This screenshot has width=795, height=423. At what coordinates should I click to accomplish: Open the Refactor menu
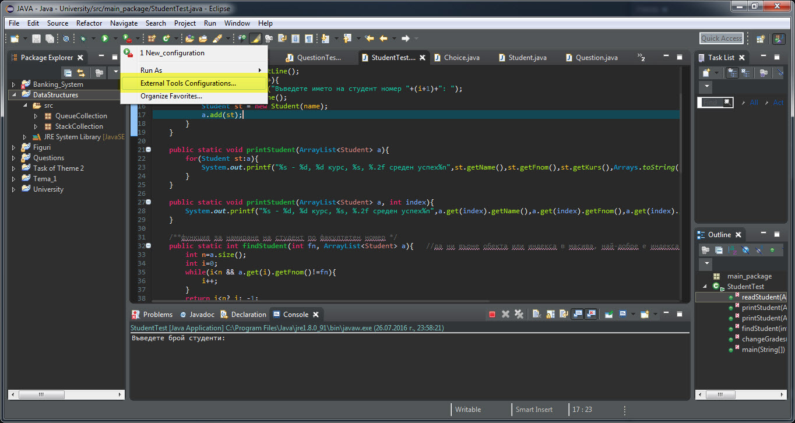point(89,23)
